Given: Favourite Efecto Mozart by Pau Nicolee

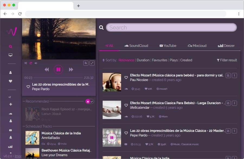Looking at the screenshot, I should click(126, 78).
